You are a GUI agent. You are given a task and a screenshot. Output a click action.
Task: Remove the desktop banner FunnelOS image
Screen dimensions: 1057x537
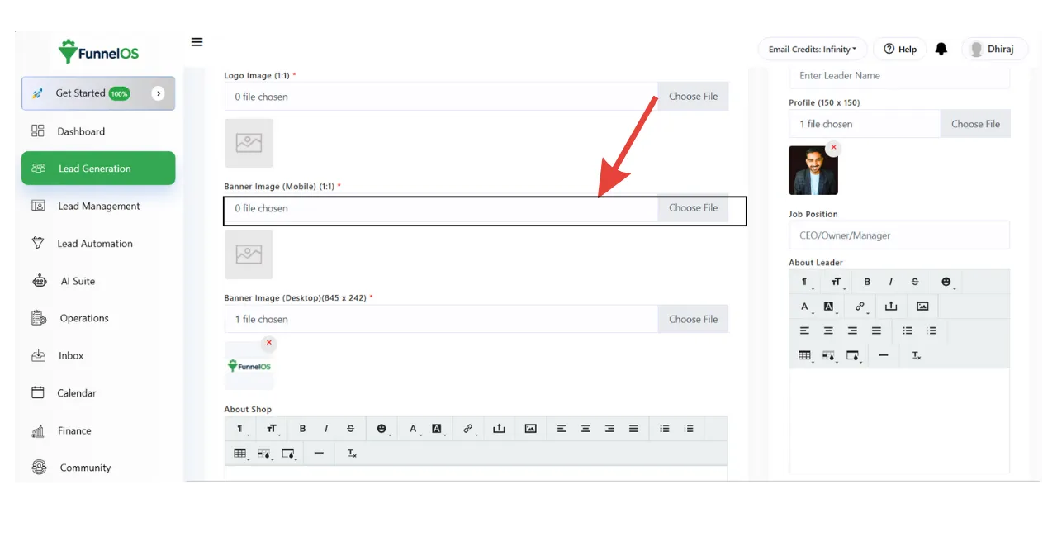click(x=268, y=343)
